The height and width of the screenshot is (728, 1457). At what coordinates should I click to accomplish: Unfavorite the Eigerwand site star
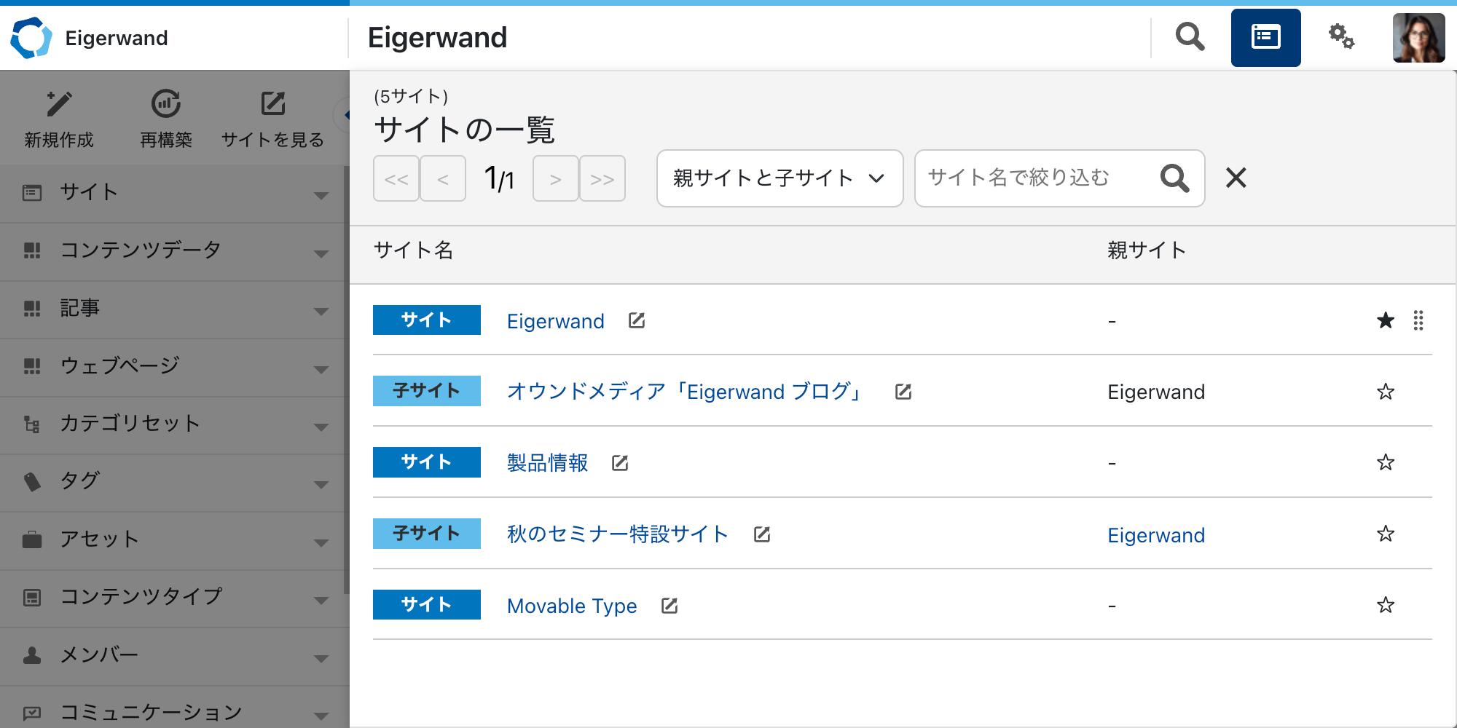1385,320
